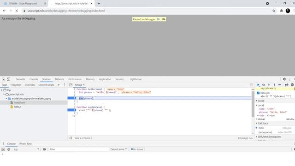Toggle breakpoint on line 8 gutter
This screenshot has height=166, width=295.
pyautogui.click(x=72, y=110)
